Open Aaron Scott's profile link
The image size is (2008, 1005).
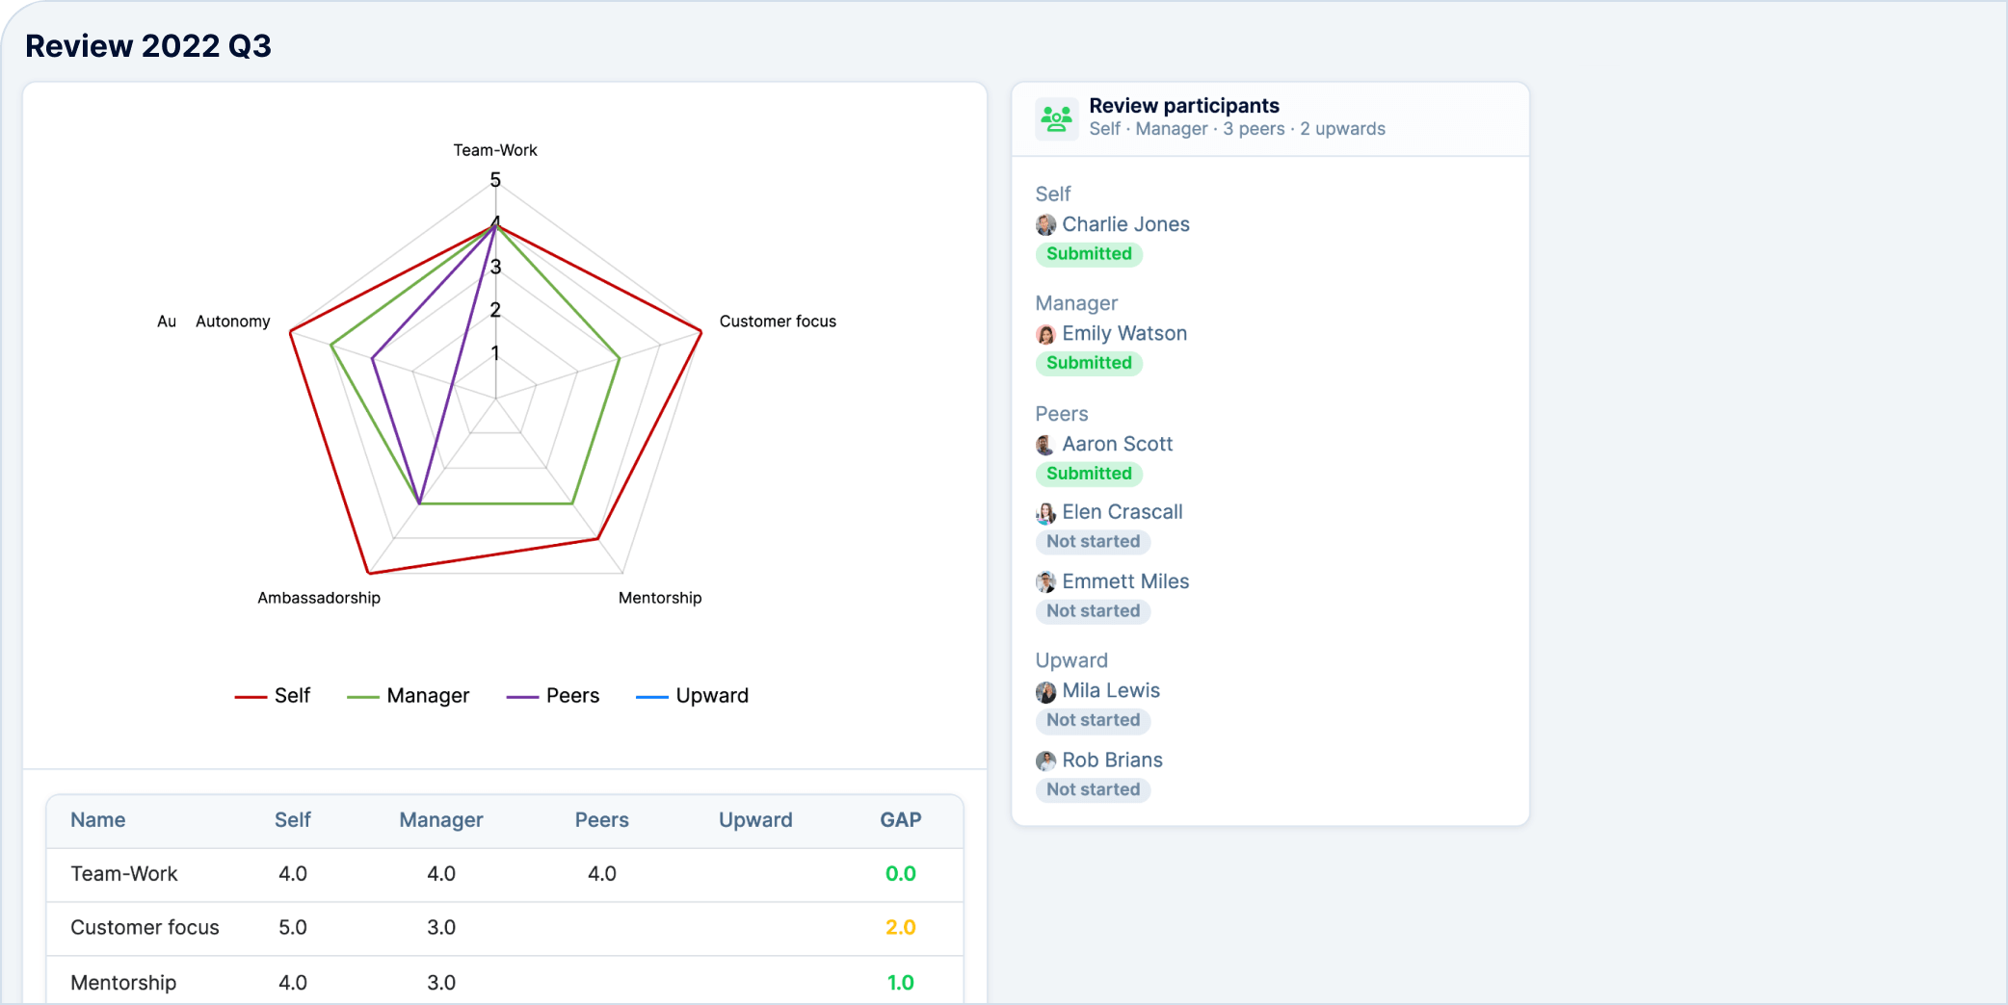(x=1117, y=444)
